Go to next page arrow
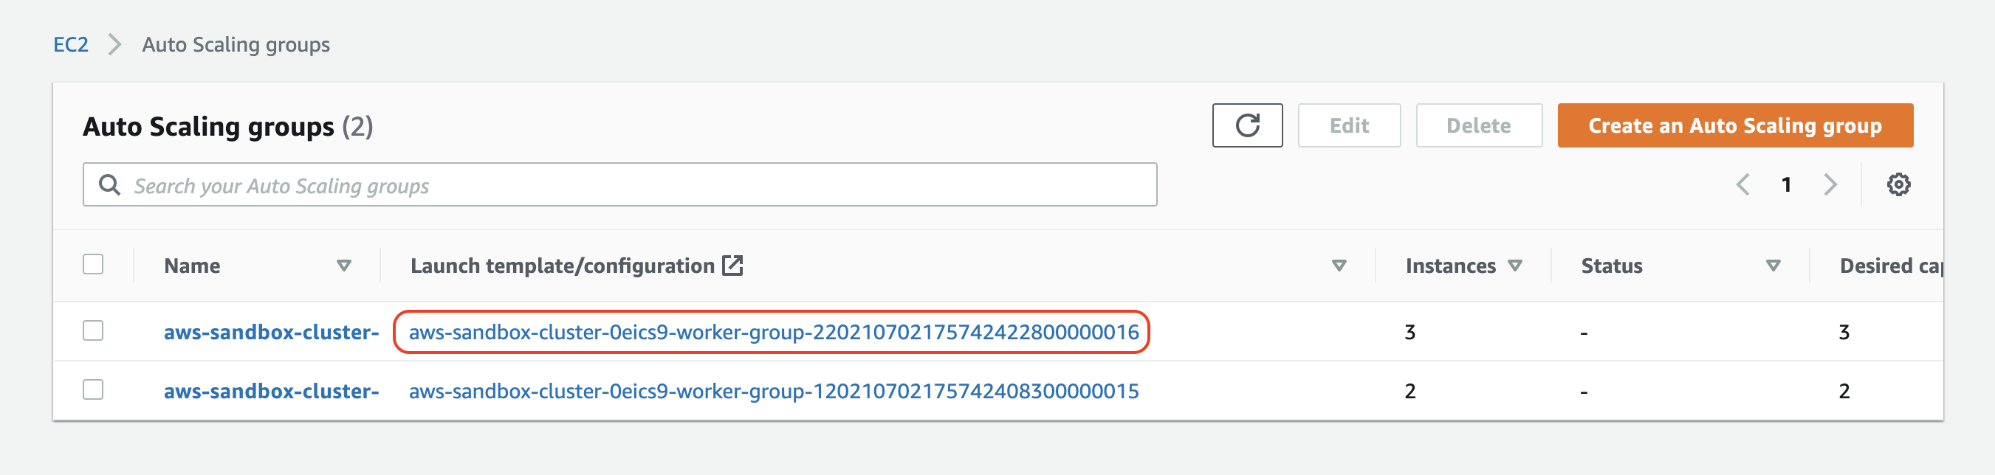Image resolution: width=1995 pixels, height=475 pixels. 1830,185
